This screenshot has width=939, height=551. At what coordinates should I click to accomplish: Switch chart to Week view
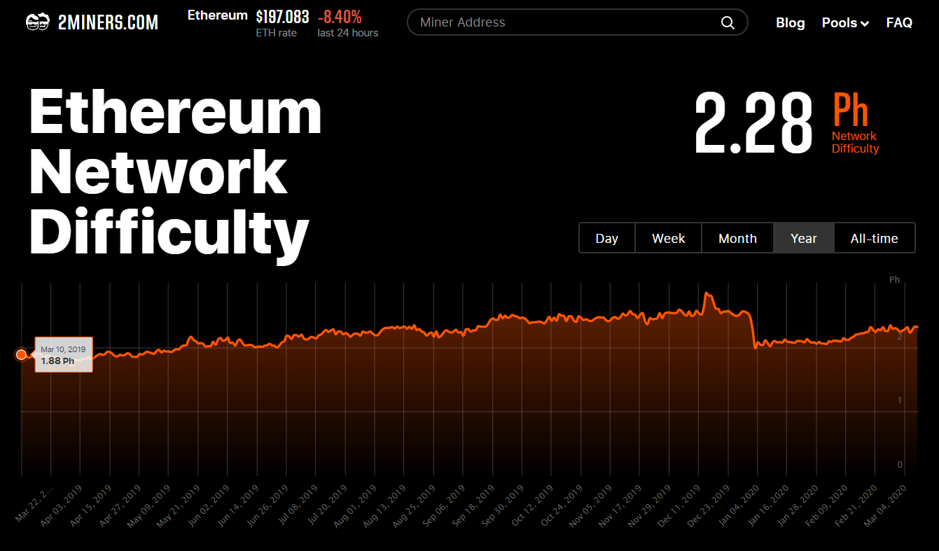coord(668,238)
